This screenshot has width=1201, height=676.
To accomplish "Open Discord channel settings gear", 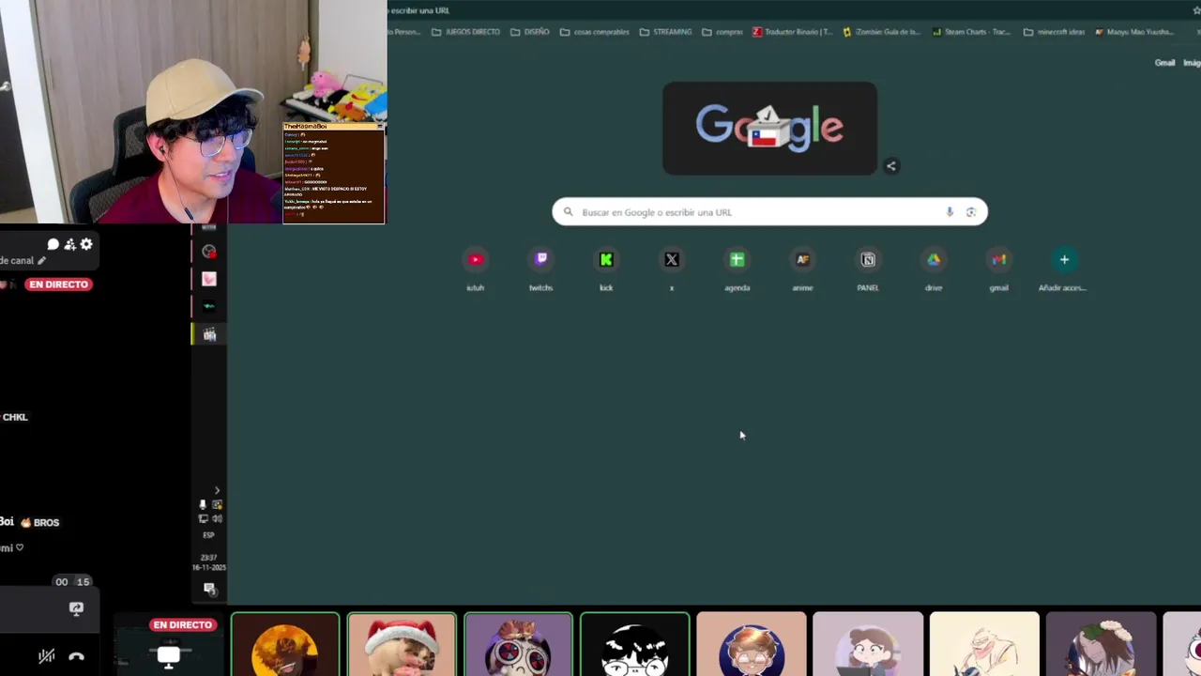I will pos(86,244).
